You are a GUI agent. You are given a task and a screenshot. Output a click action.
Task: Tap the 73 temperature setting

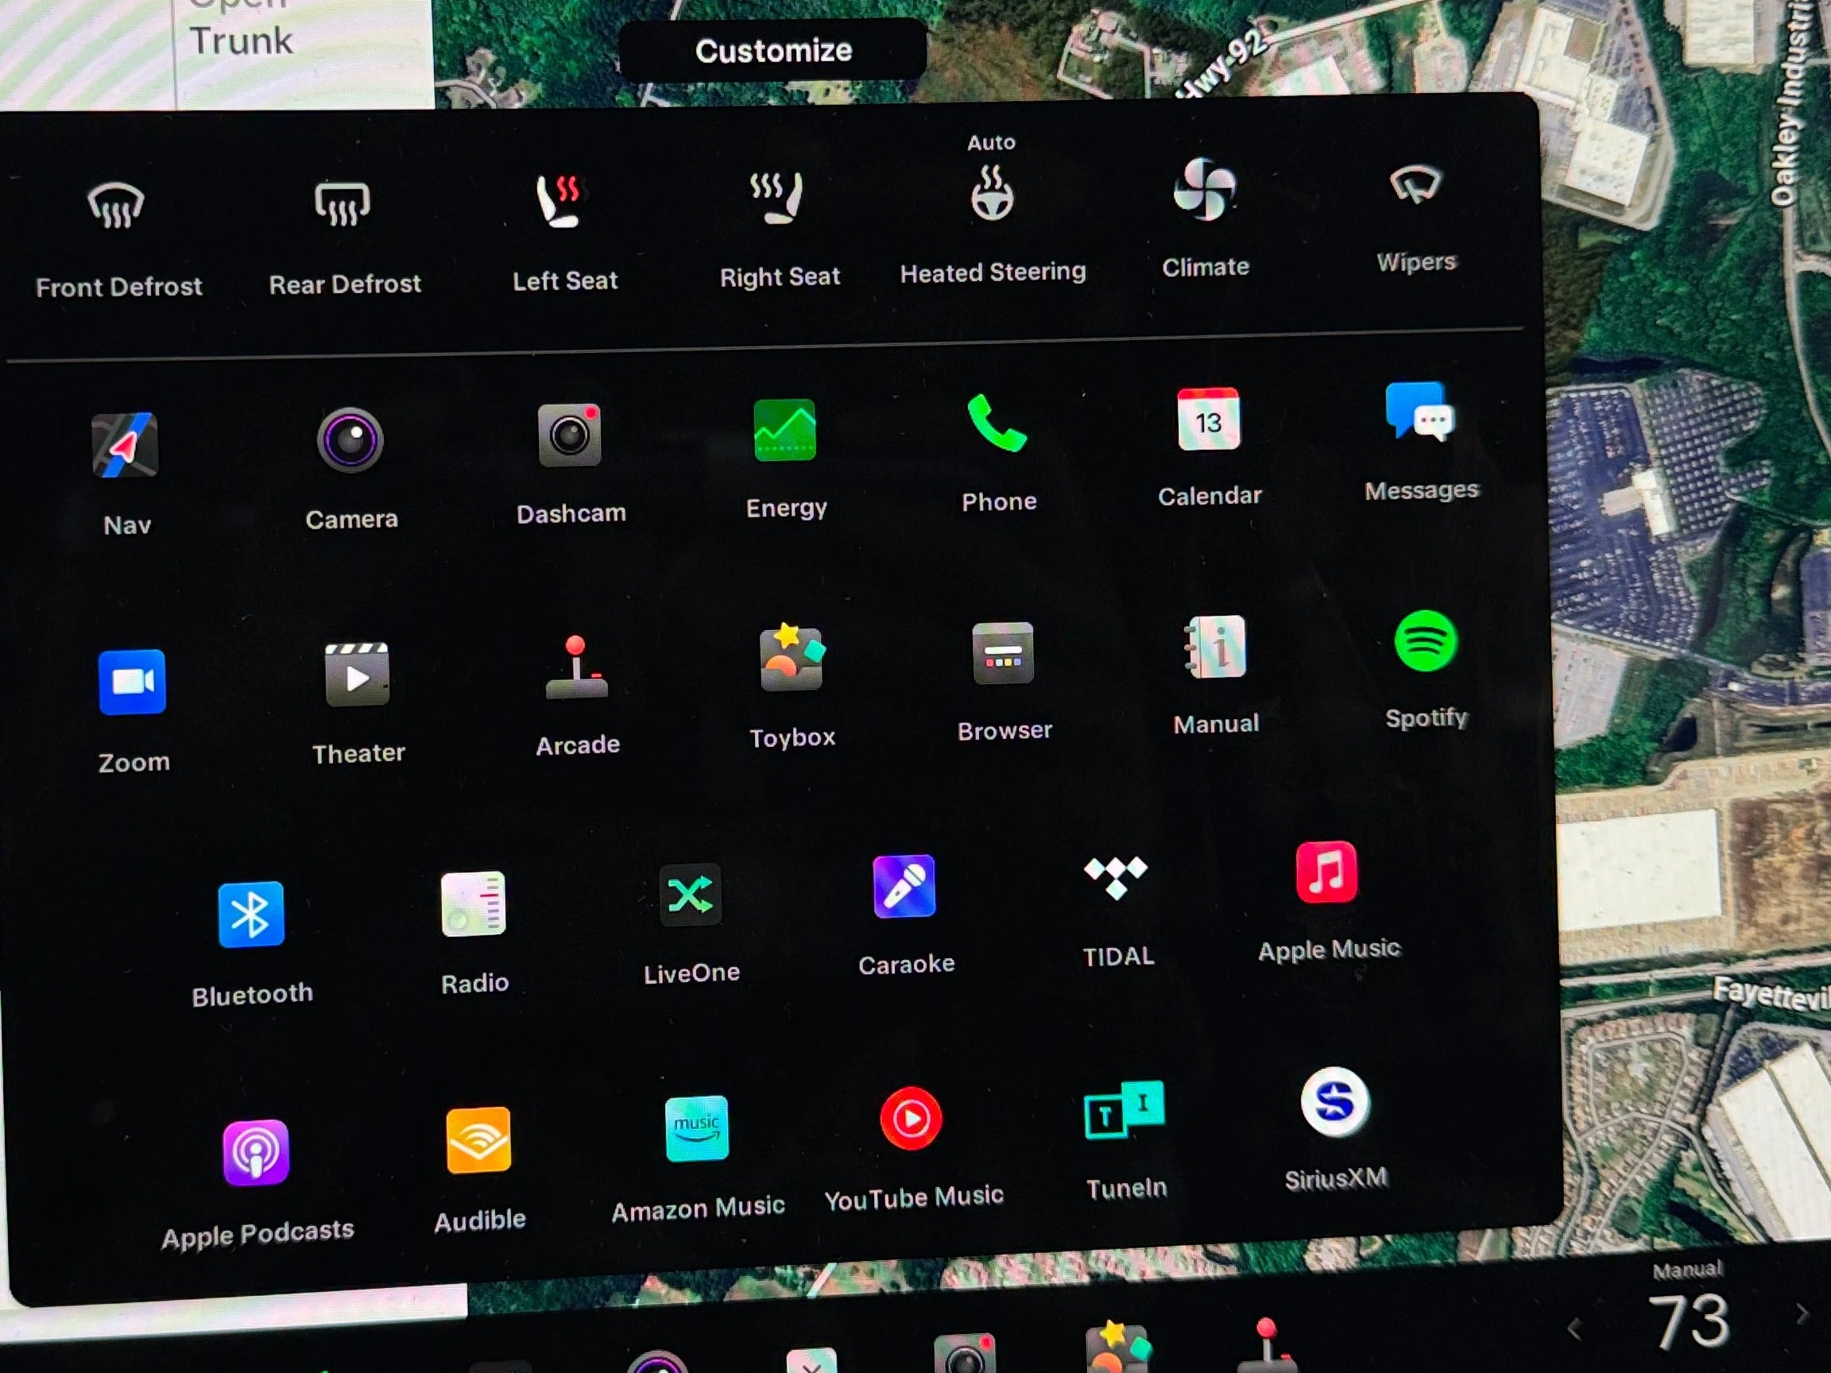(1689, 1321)
